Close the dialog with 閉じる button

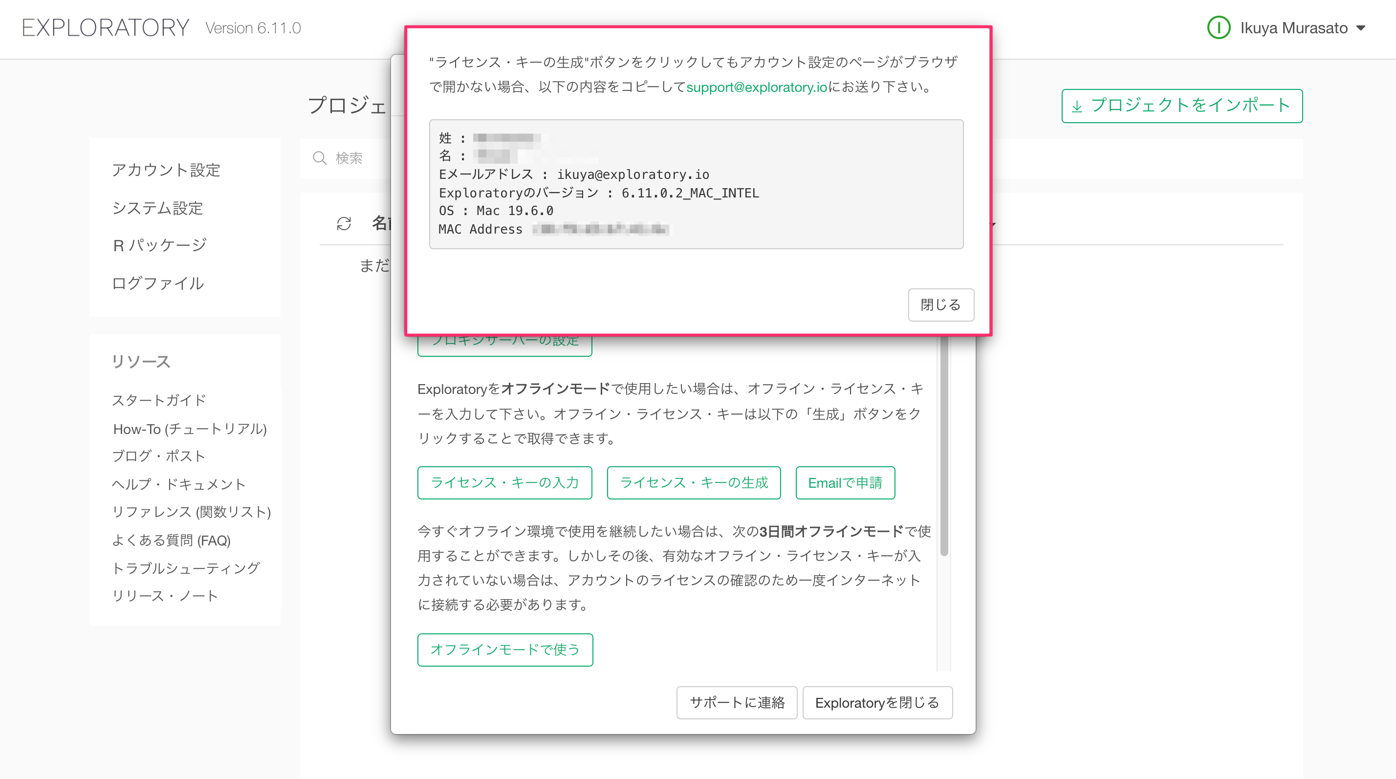[941, 305]
